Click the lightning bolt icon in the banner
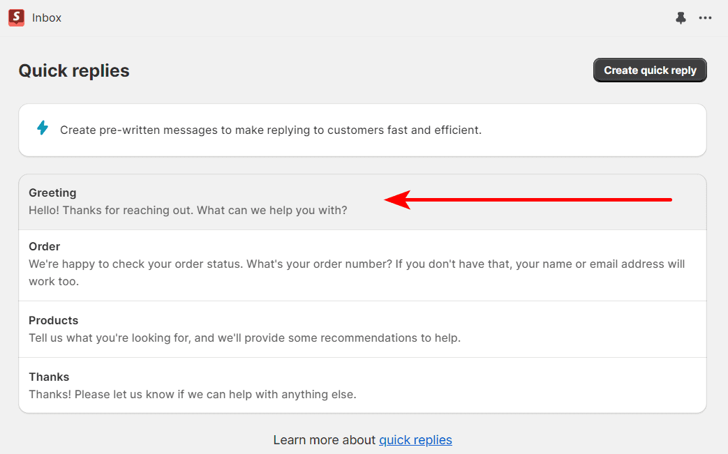 [43, 128]
